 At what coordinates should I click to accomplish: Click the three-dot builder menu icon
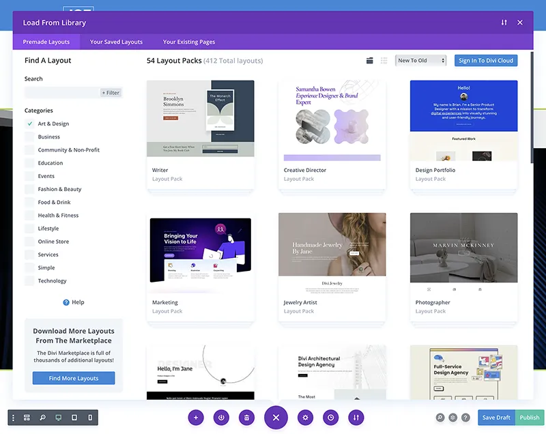click(x=13, y=418)
